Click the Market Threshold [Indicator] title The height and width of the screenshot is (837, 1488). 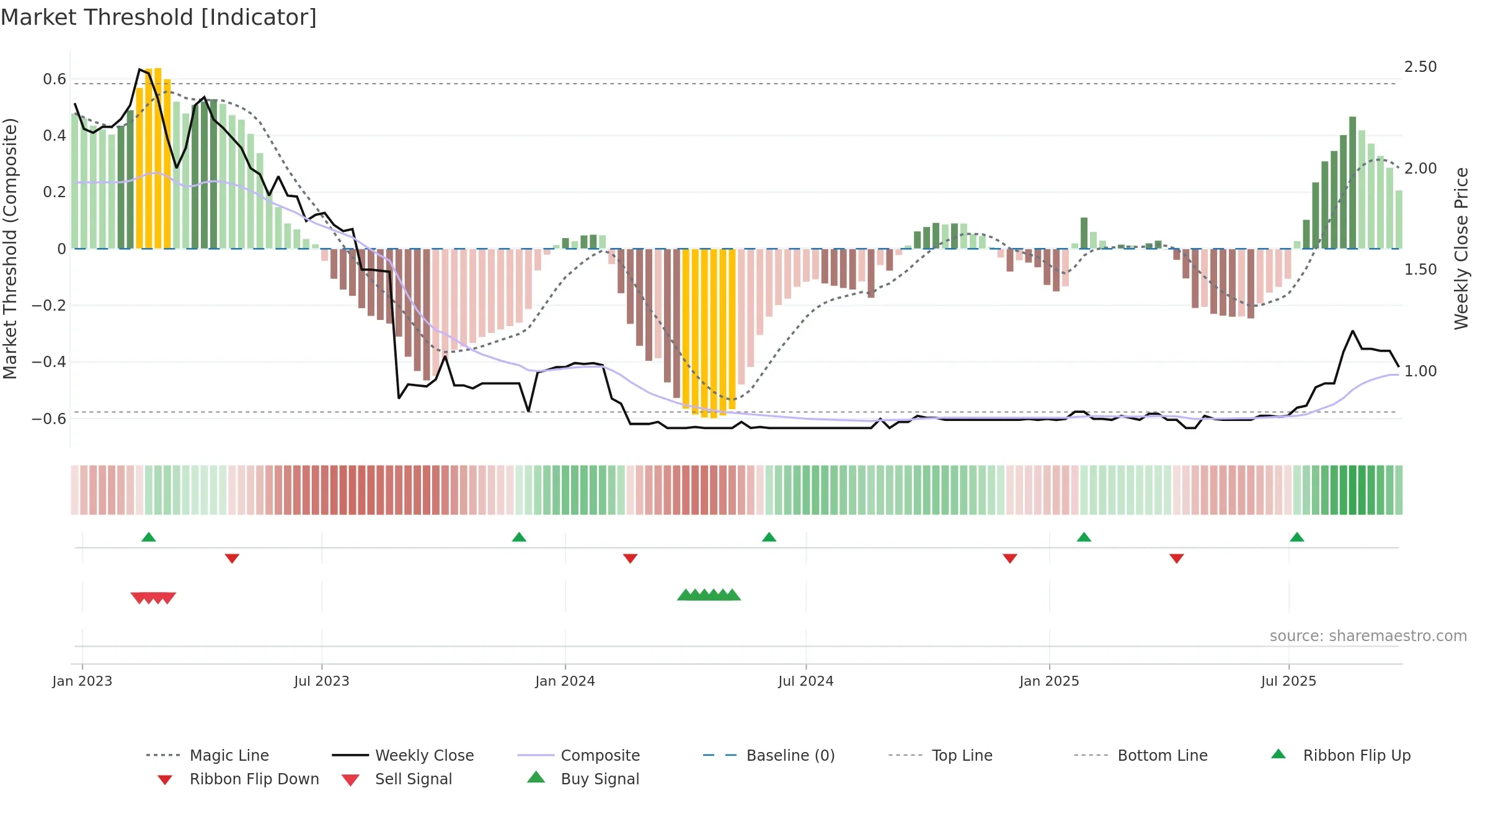159,17
